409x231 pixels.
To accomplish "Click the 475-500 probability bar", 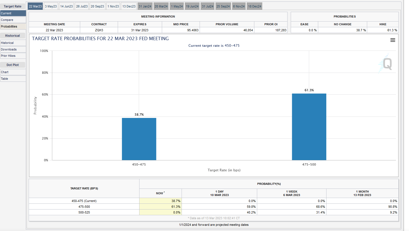I will coord(309,127).
